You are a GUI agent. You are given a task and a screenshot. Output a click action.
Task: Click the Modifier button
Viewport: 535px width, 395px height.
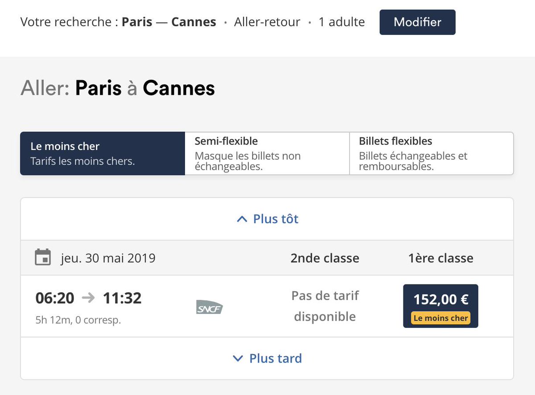[417, 22]
